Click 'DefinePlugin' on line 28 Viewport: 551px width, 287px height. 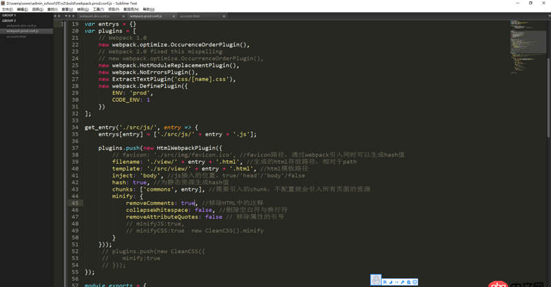[160, 86]
